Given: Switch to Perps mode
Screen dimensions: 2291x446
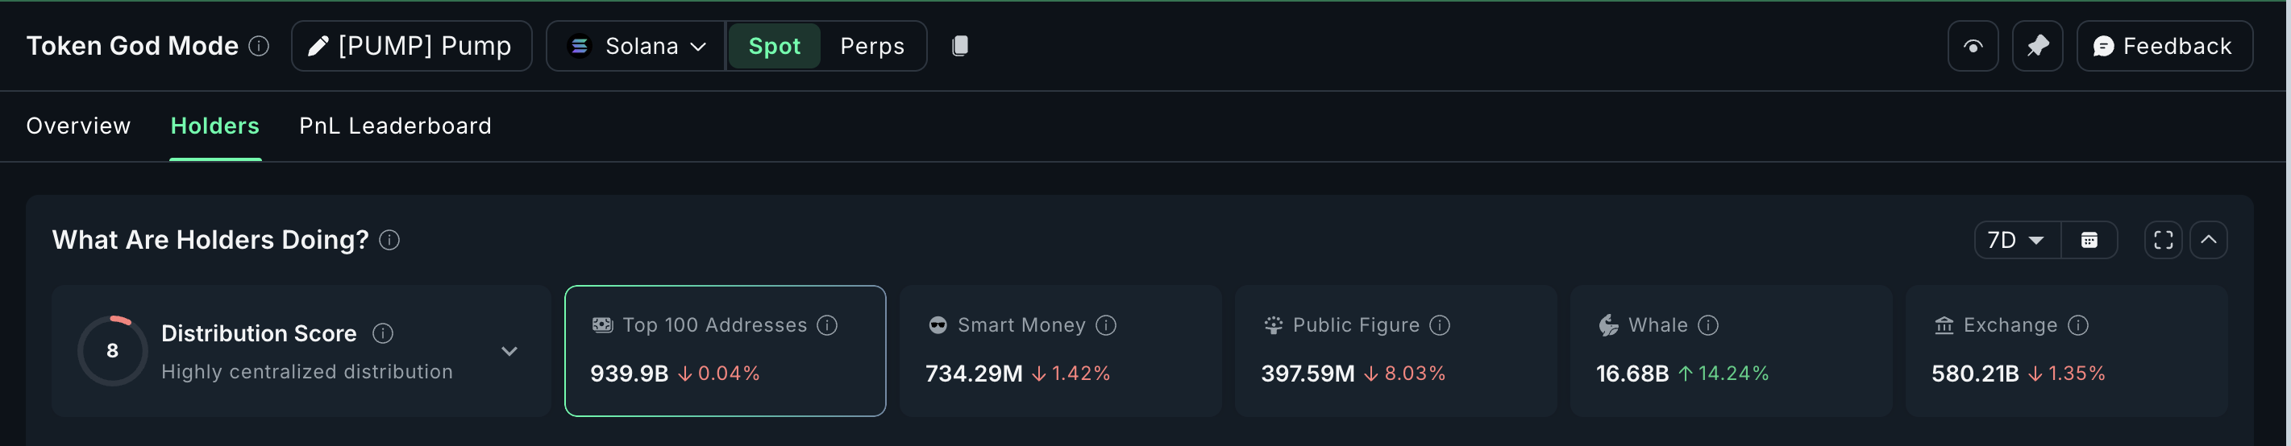Looking at the screenshot, I should point(871,46).
